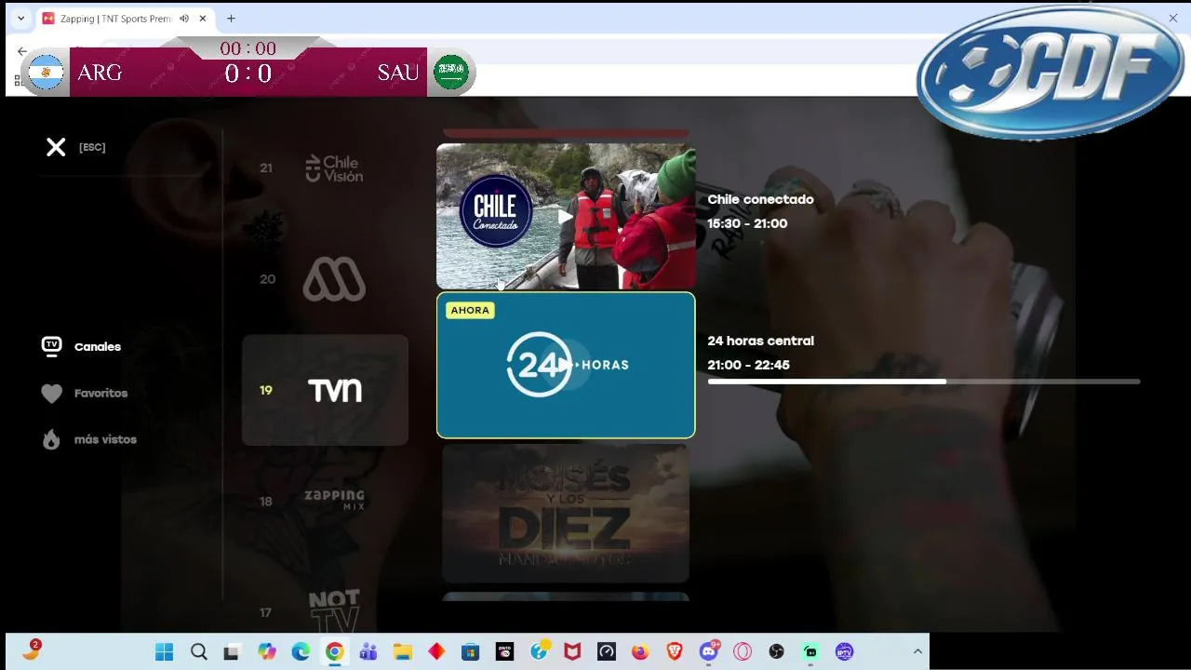Open OBS Studio from the taskbar

[777, 651]
